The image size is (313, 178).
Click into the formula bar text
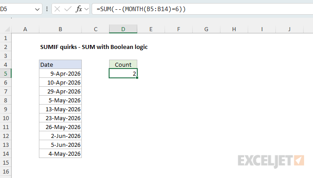141,9
